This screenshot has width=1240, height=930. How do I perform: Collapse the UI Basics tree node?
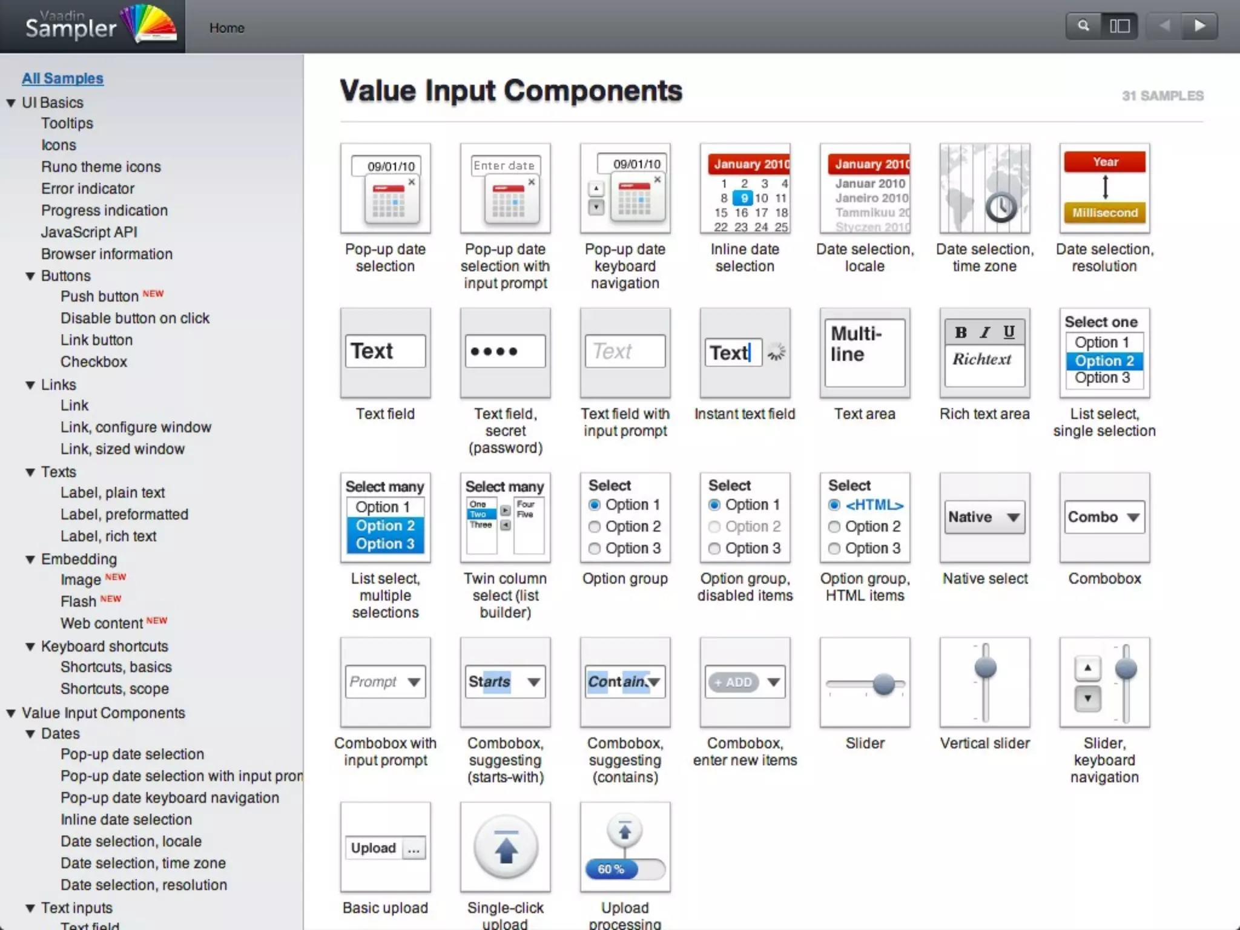click(11, 103)
